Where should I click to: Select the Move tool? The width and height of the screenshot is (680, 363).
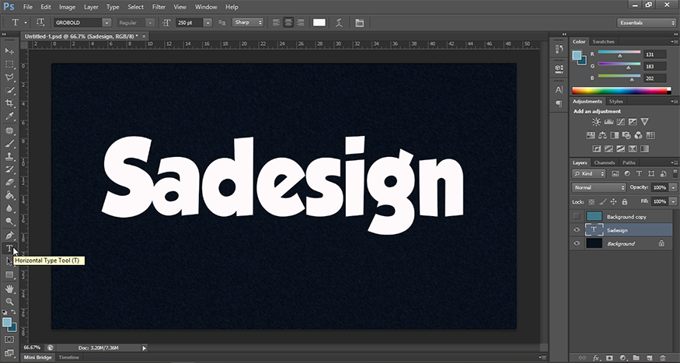pos(9,51)
